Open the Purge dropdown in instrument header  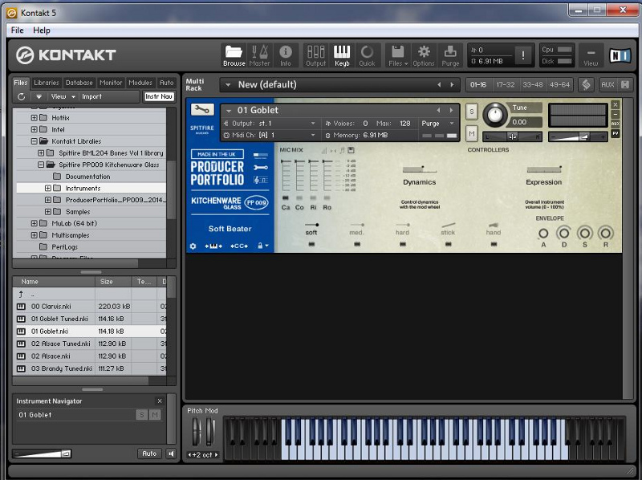point(437,124)
